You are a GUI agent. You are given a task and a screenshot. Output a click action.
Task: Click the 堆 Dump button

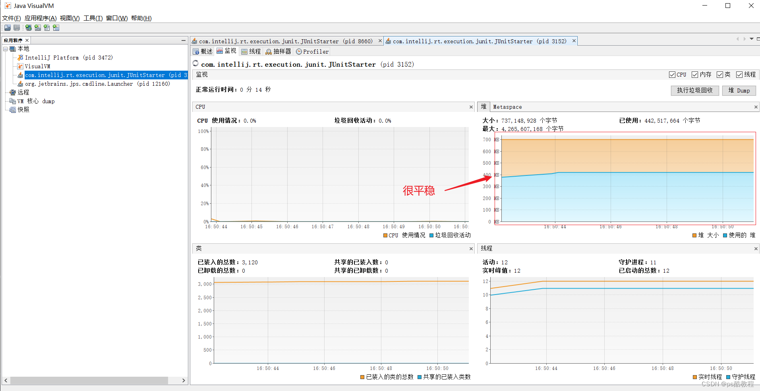739,91
